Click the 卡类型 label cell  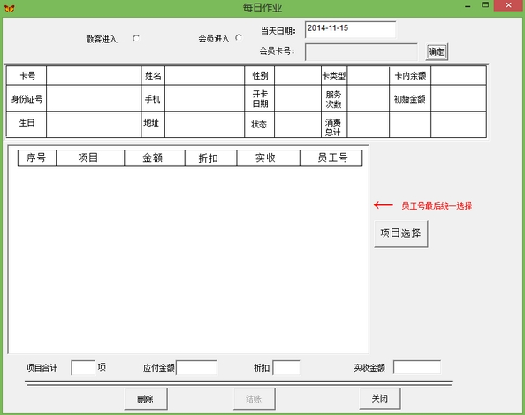[x=334, y=75]
